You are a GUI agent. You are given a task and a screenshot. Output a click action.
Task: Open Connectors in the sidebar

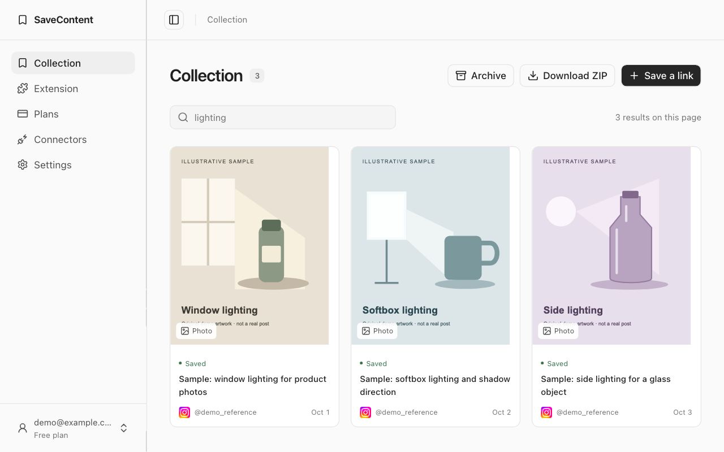(x=73, y=139)
